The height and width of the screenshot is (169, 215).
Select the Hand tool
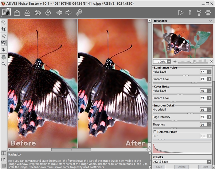point(4,57)
